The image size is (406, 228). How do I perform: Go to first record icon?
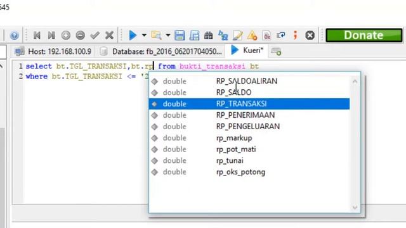pos(37,35)
